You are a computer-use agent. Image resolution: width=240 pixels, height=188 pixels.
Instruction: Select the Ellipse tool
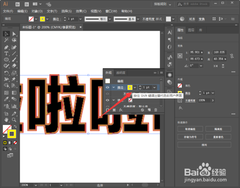click(6, 60)
